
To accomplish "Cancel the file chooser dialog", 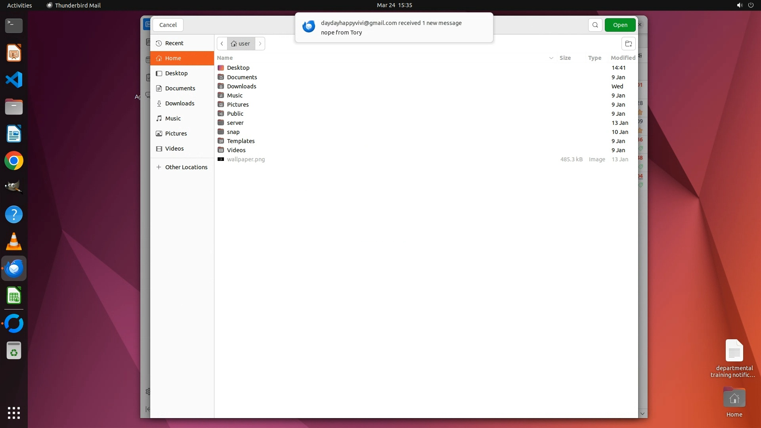I will (168, 25).
